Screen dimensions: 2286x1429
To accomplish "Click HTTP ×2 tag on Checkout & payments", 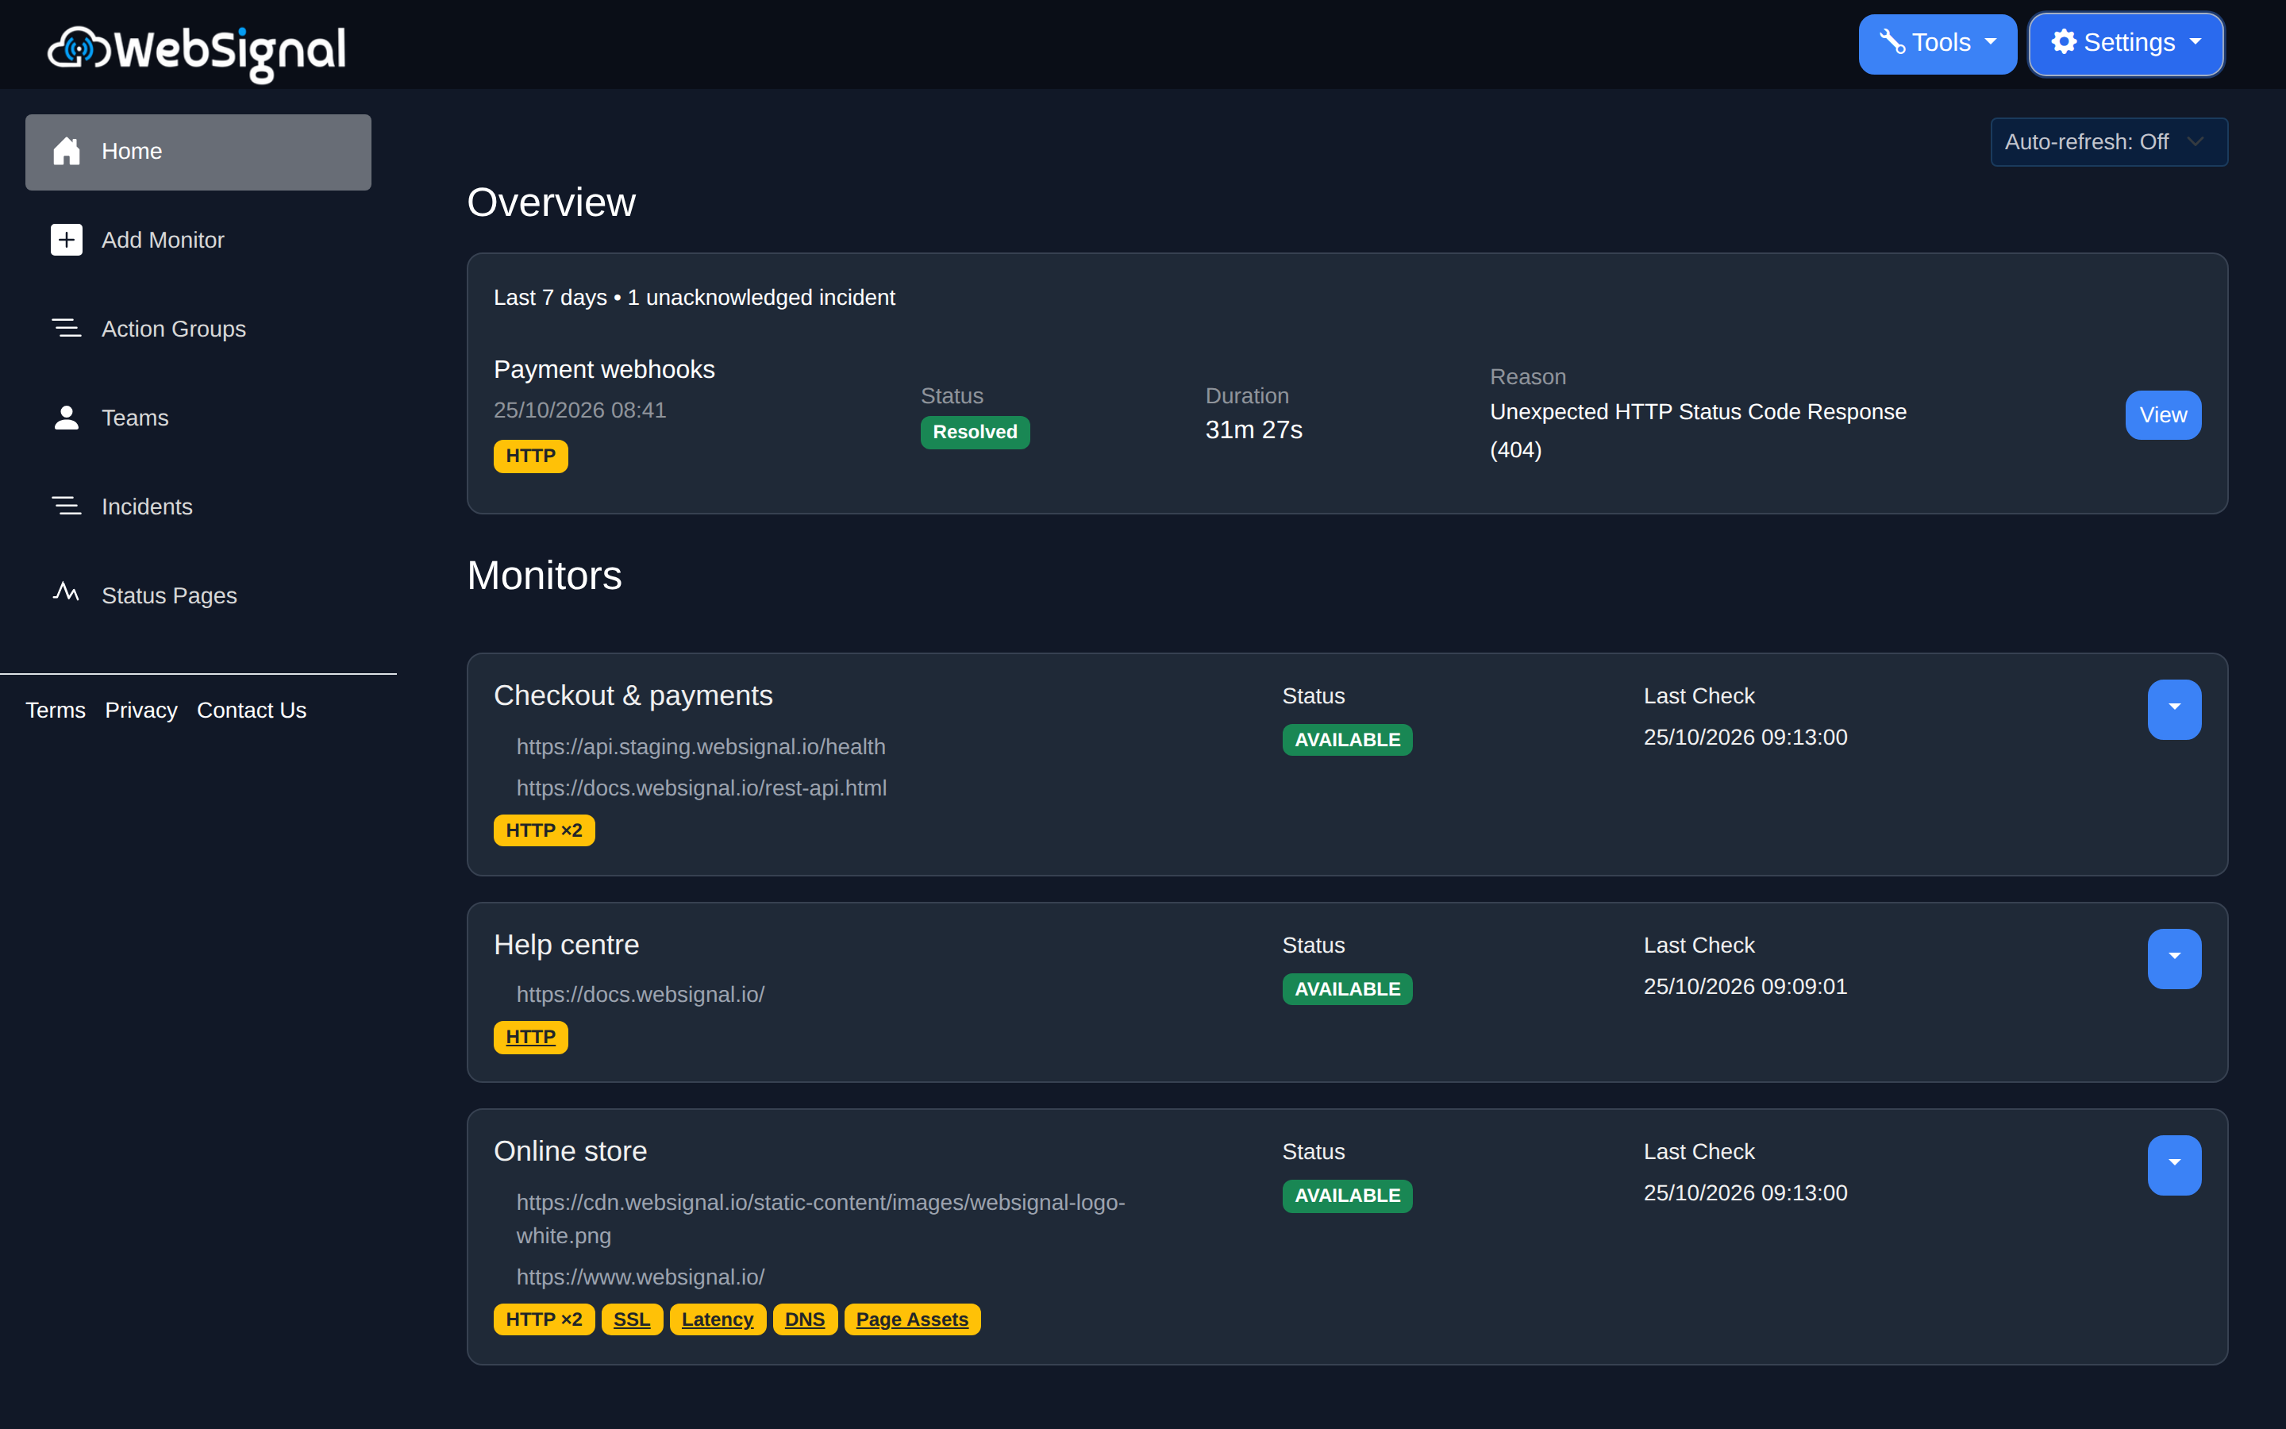I will [543, 830].
